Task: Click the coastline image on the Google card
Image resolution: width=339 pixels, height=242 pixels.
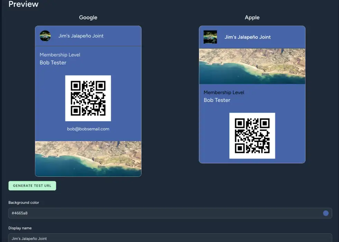Action: (x=88, y=158)
